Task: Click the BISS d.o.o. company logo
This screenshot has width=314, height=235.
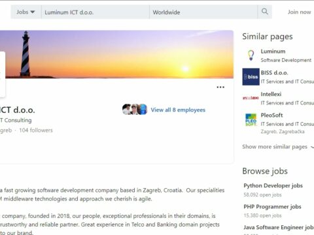Action: click(x=251, y=77)
